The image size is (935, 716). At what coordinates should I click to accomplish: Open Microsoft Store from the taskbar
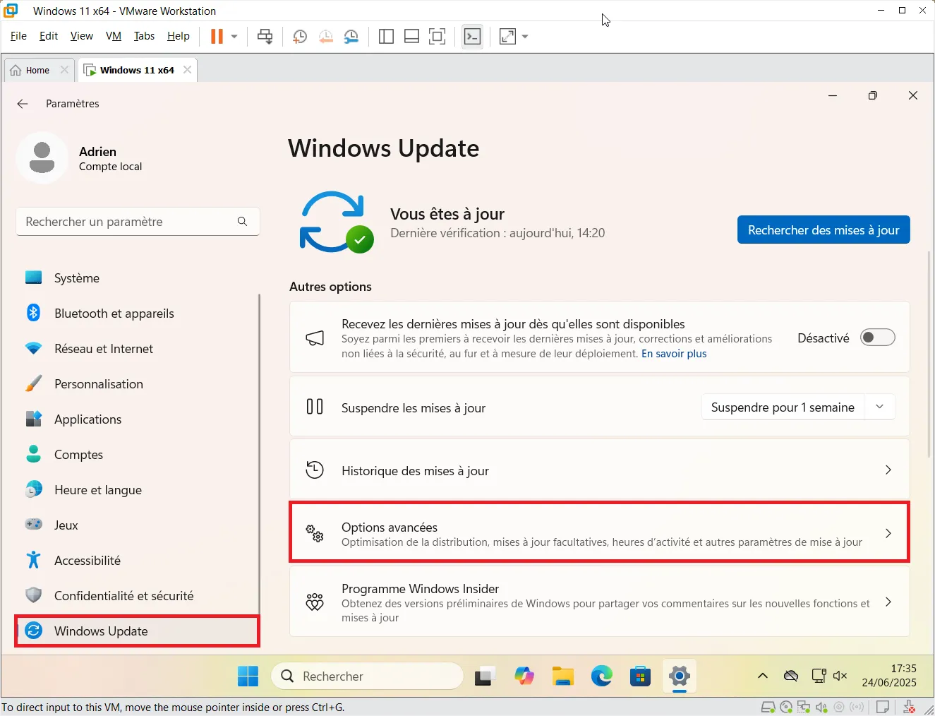pyautogui.click(x=640, y=676)
